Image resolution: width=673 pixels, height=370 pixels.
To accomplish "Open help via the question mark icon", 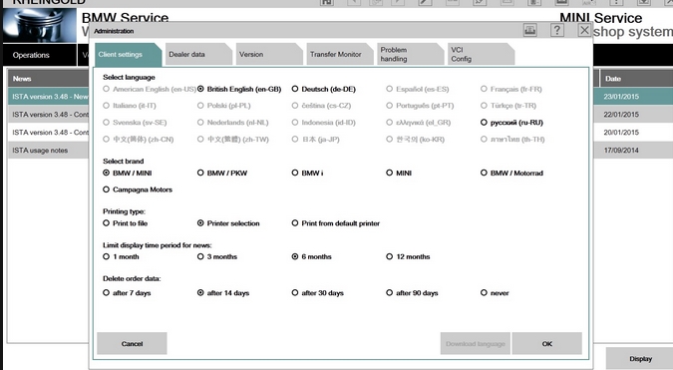I will pyautogui.click(x=557, y=31).
